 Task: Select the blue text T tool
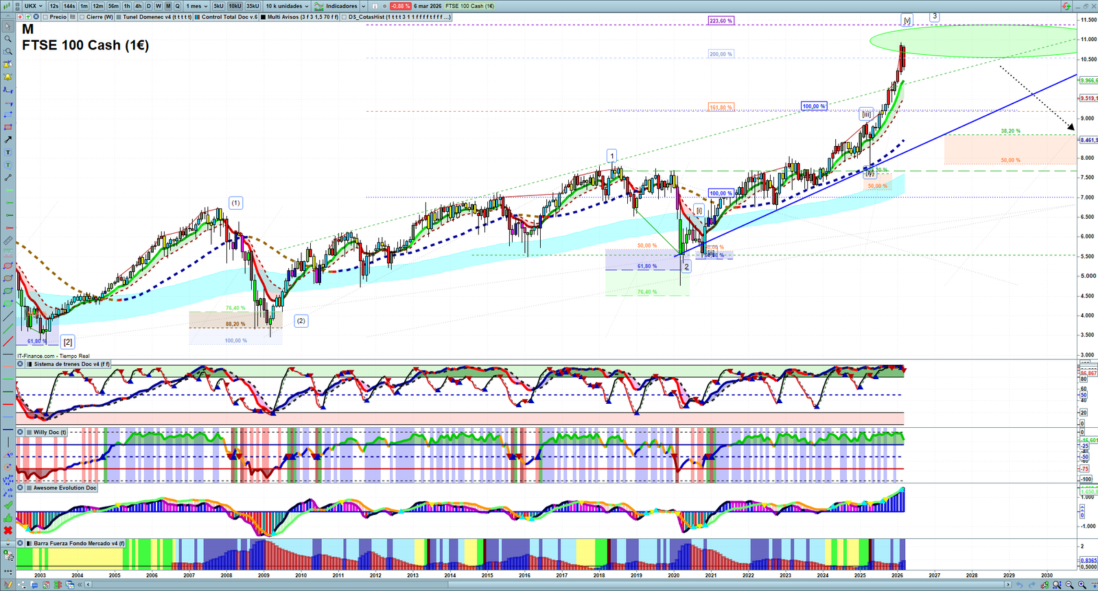click(x=8, y=152)
